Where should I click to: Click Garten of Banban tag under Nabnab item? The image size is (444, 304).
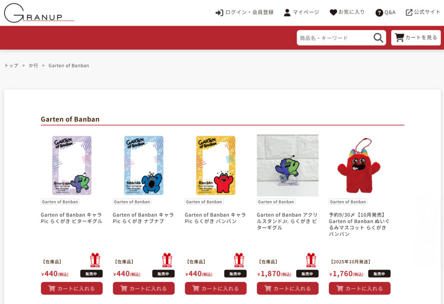click(132, 202)
